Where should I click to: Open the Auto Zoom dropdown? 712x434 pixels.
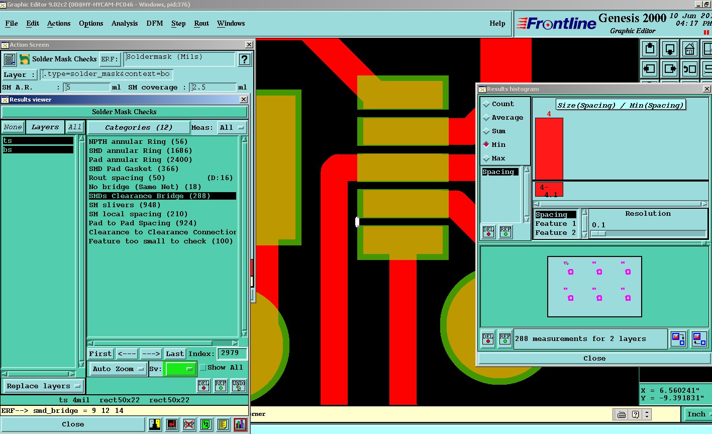tap(119, 369)
